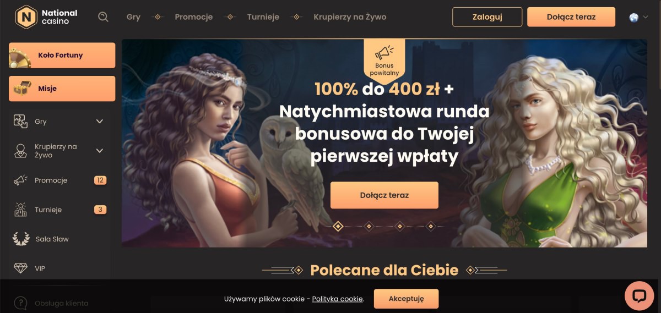Viewport: 661px width, 313px height.
Task: Open Turnieje in the top navigation
Action: pyautogui.click(x=262, y=17)
